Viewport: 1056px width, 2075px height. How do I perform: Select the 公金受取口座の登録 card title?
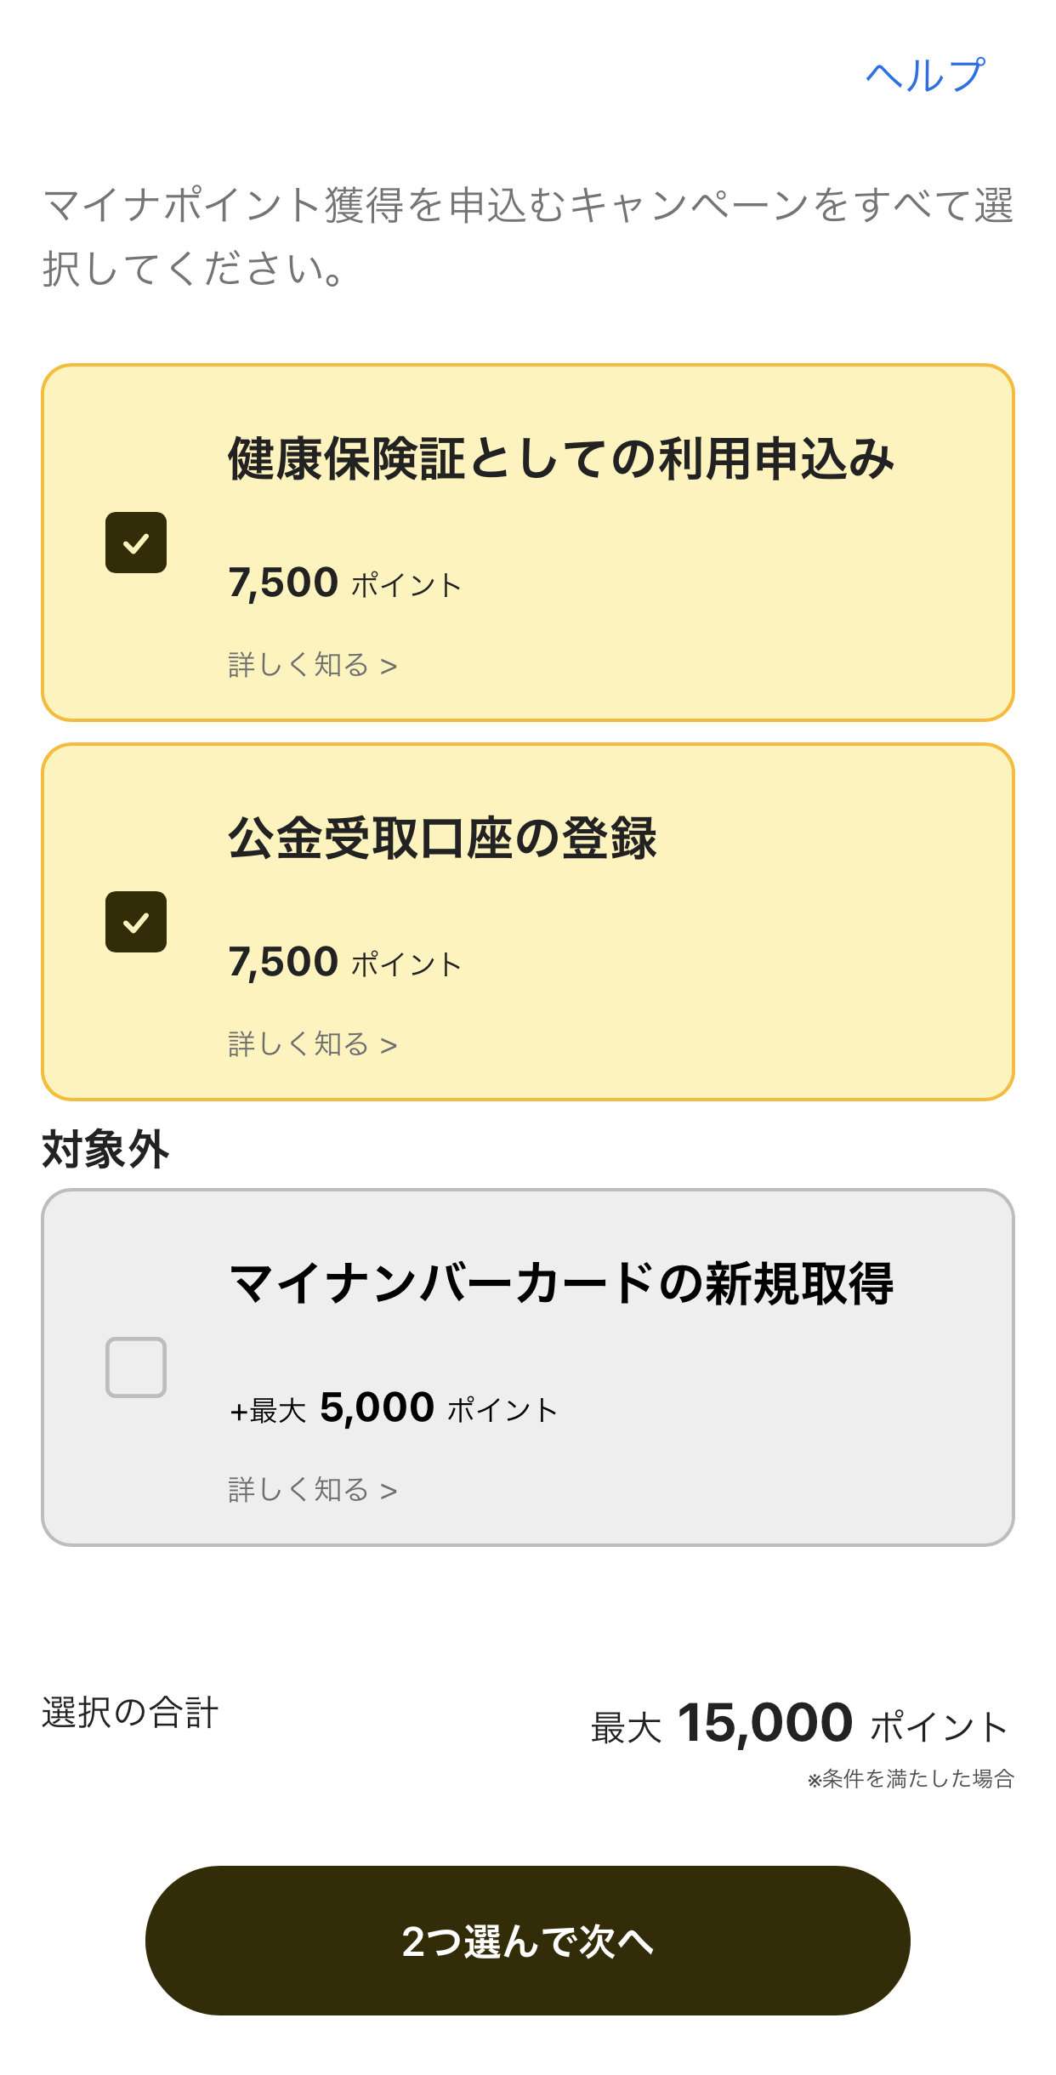(442, 839)
